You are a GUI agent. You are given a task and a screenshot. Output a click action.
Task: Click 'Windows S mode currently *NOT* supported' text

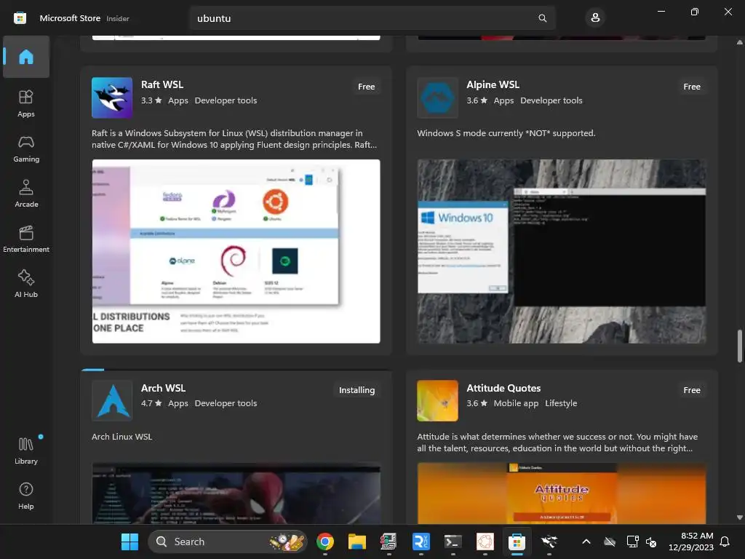tap(506, 133)
